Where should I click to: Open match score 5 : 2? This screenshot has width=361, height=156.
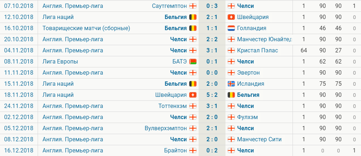pyautogui.click(x=212, y=95)
